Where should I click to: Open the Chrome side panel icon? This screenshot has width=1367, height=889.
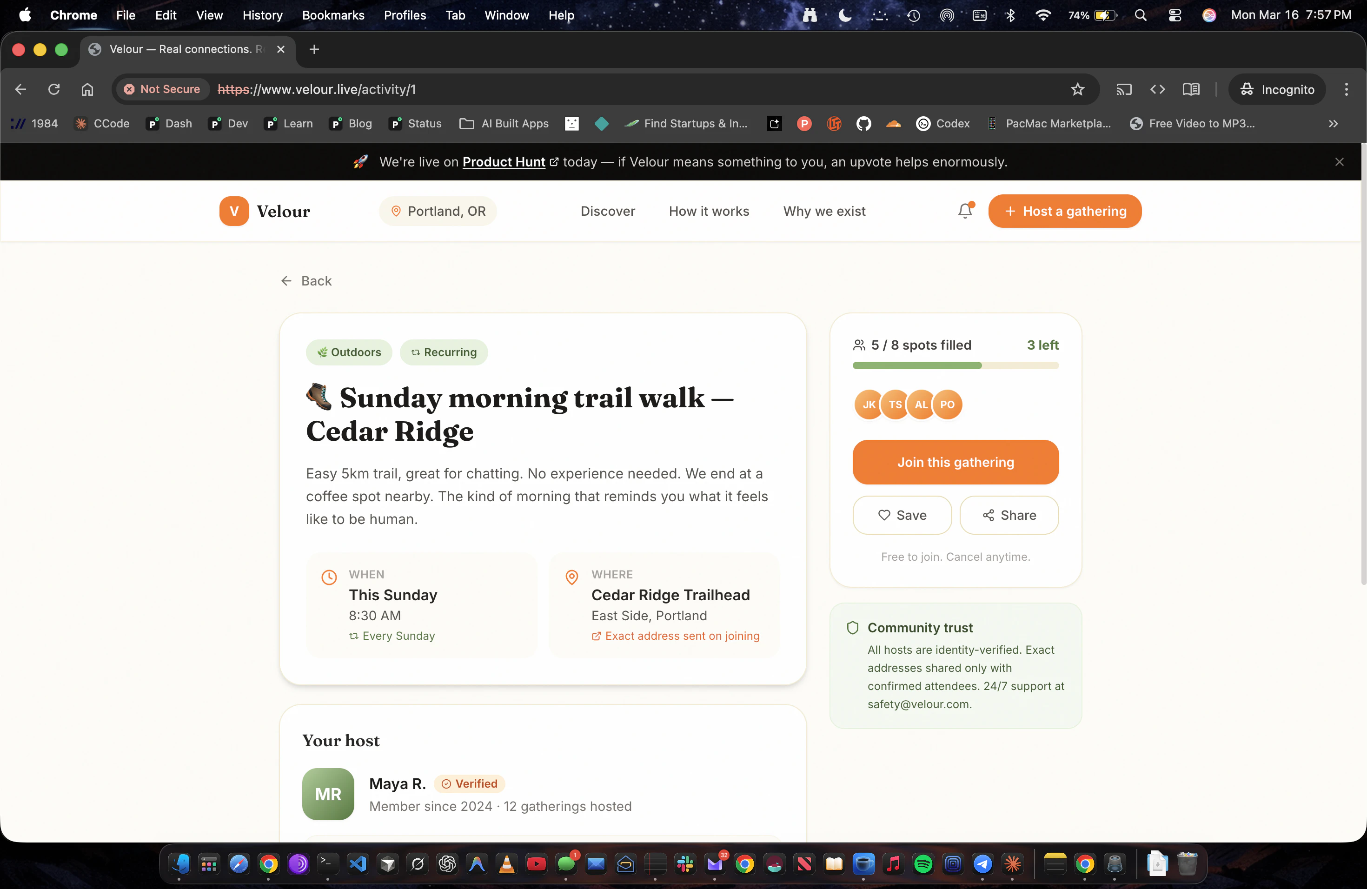(x=1191, y=90)
